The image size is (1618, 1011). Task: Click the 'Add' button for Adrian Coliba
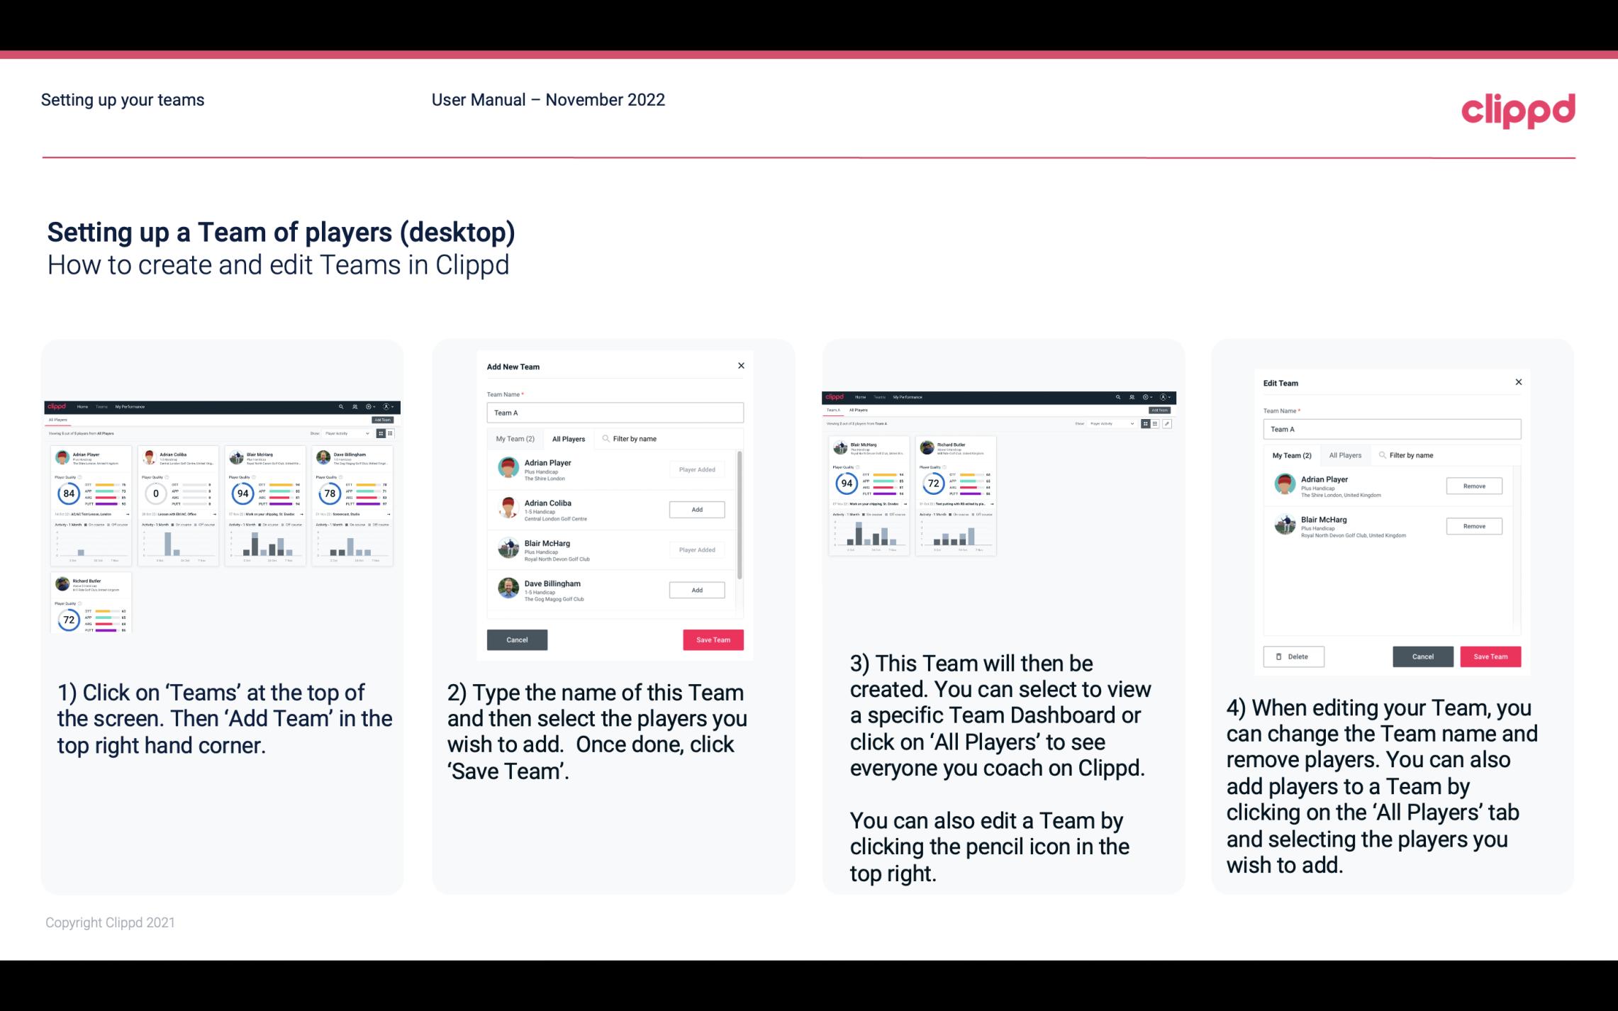[696, 509]
